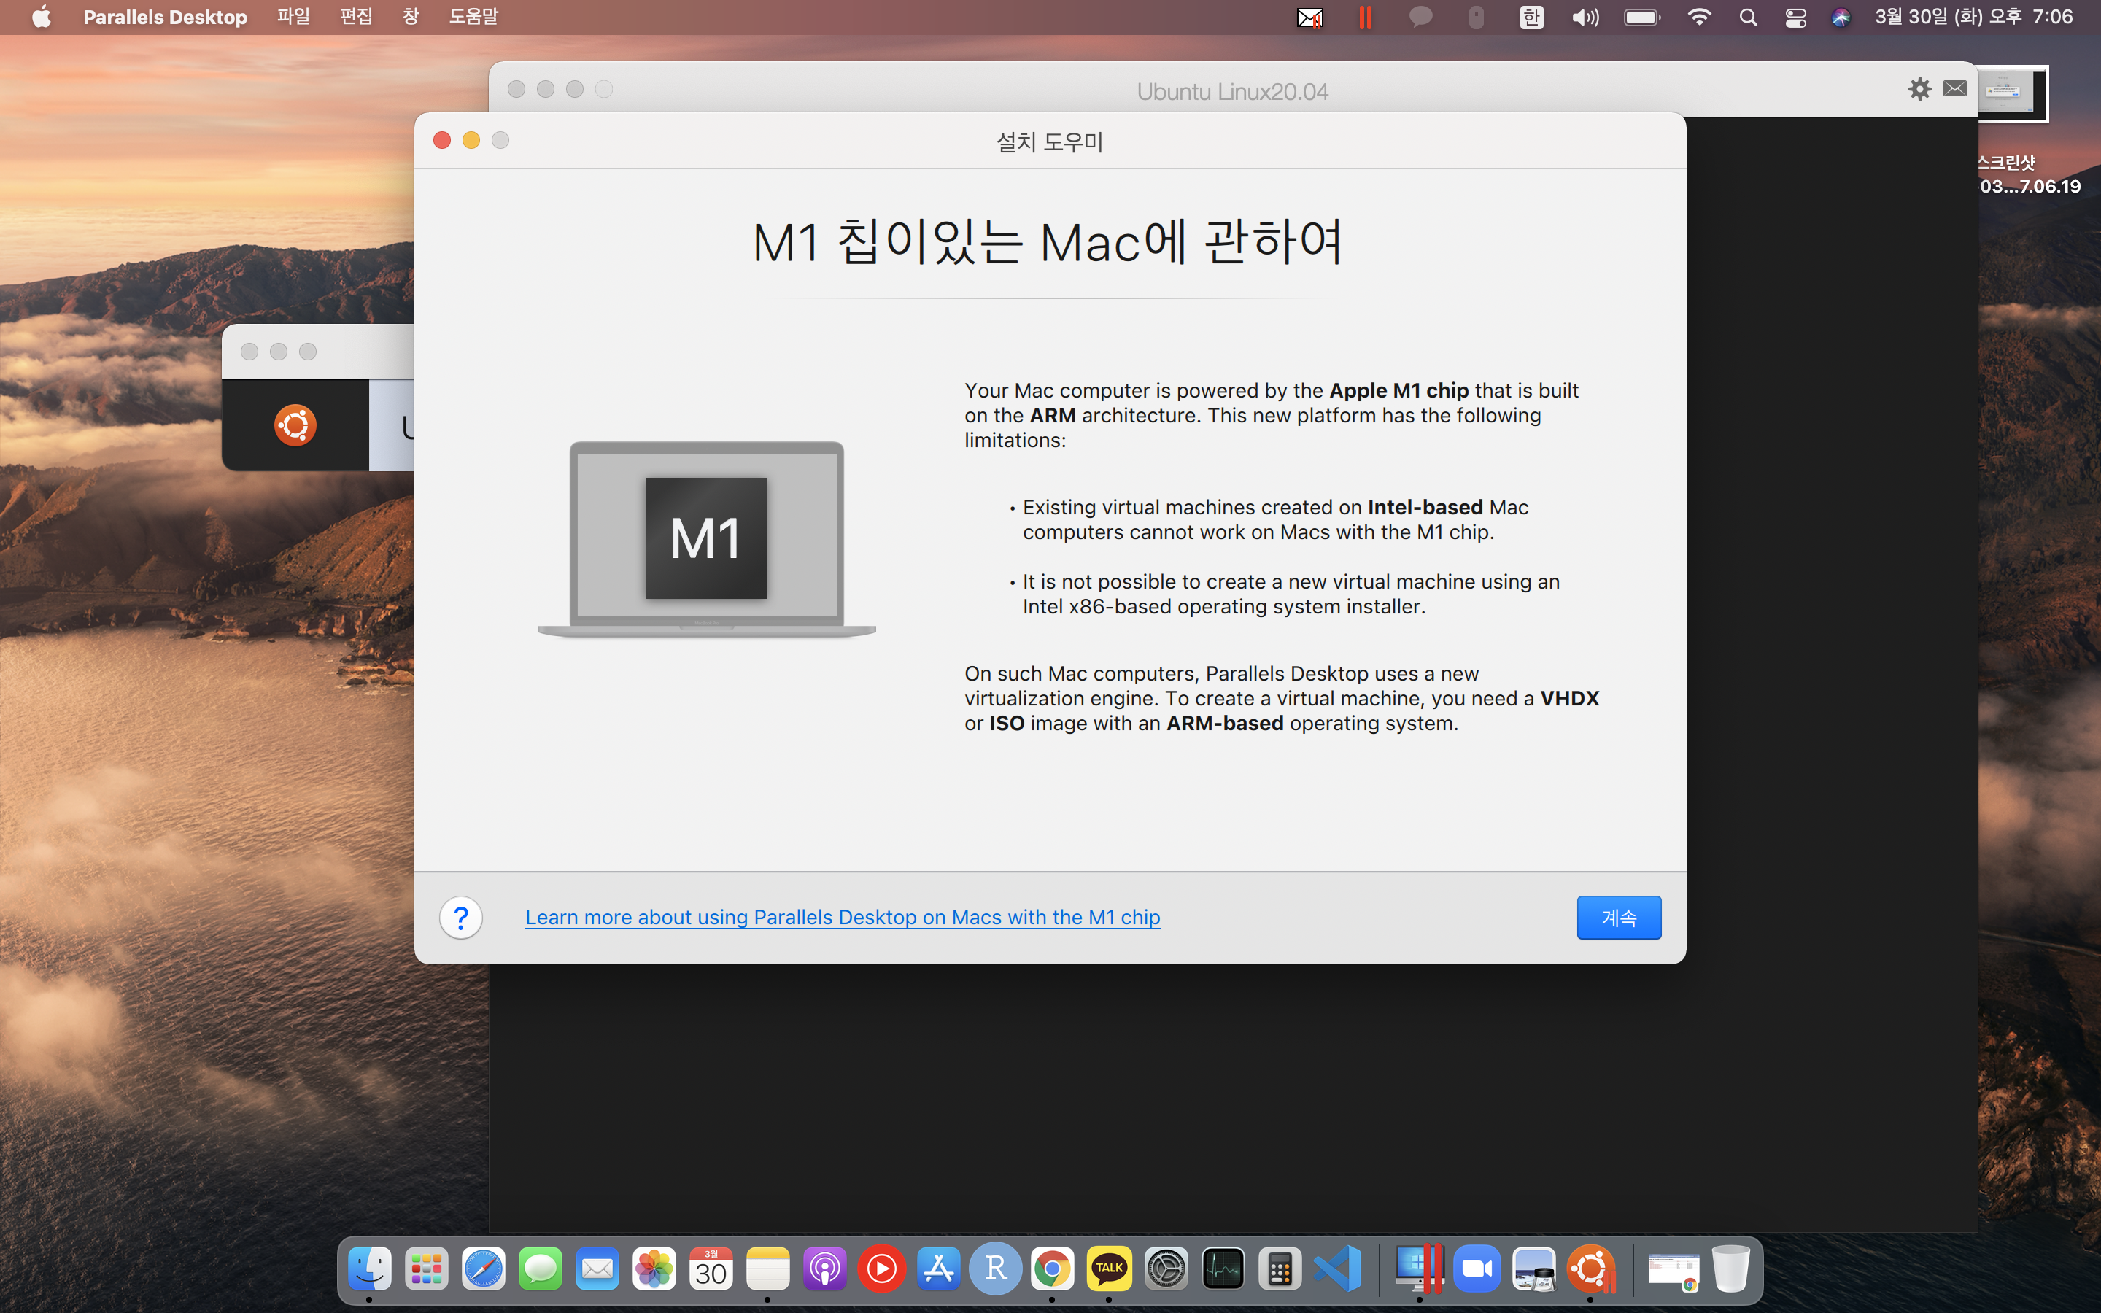Click the blue 계속 continue button
Viewport: 2101px width, 1313px height.
[1618, 917]
